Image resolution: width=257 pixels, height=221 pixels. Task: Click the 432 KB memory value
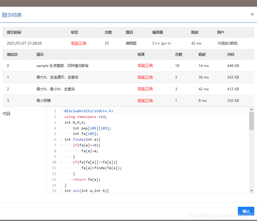pos(233,77)
